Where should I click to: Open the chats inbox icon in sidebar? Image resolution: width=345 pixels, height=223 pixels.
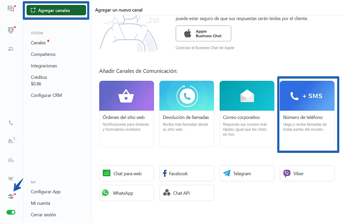(x=11, y=9)
